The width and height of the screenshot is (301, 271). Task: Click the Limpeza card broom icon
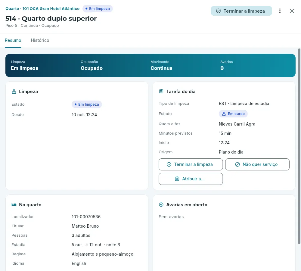(14, 92)
